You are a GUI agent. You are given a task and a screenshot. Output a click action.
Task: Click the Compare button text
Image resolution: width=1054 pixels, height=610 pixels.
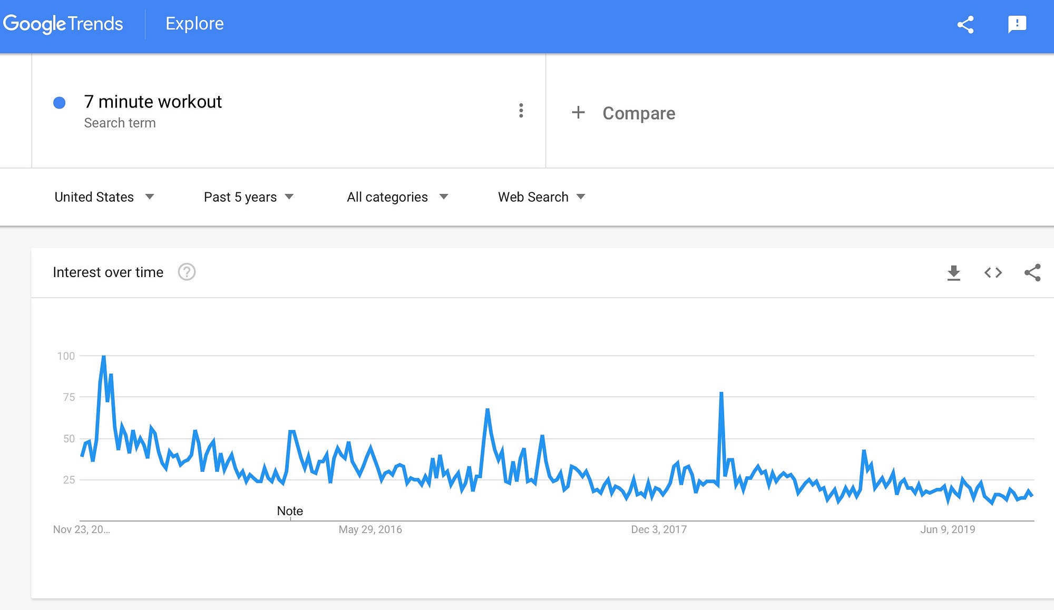point(639,113)
